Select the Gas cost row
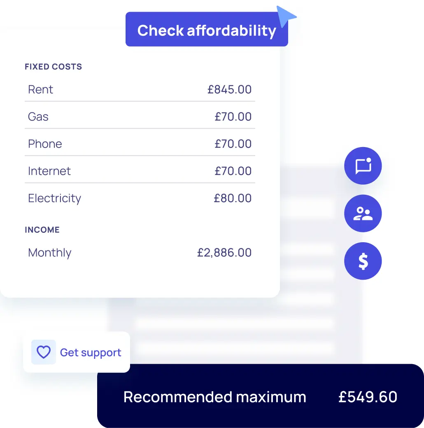 [x=140, y=116]
